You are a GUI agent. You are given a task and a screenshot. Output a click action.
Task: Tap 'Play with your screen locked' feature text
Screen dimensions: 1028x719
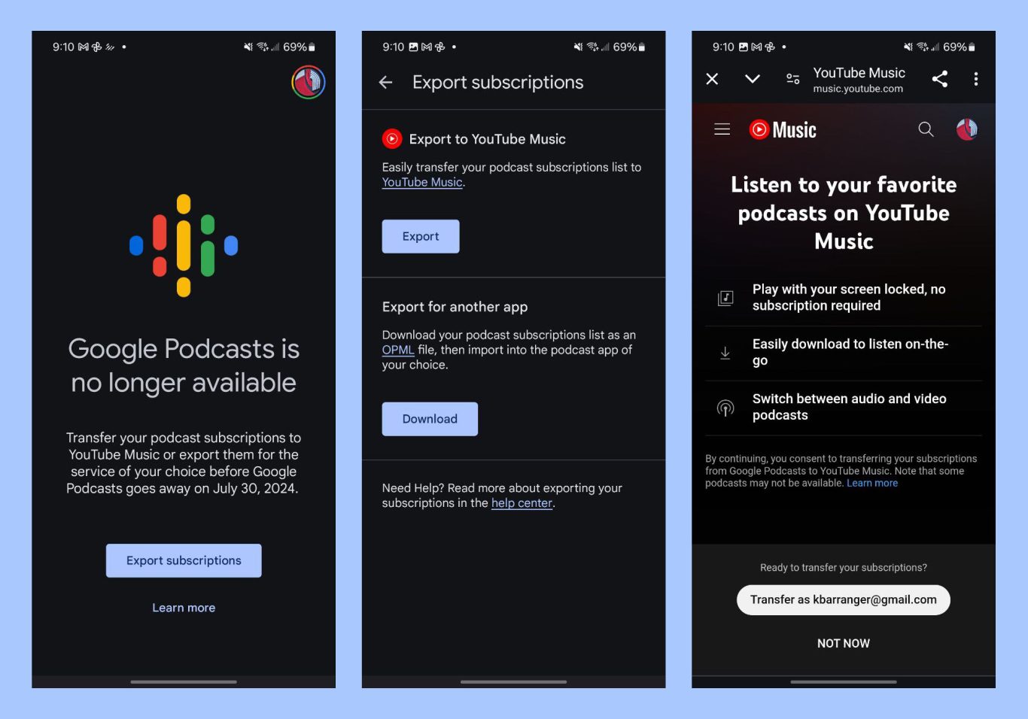pyautogui.click(x=849, y=298)
